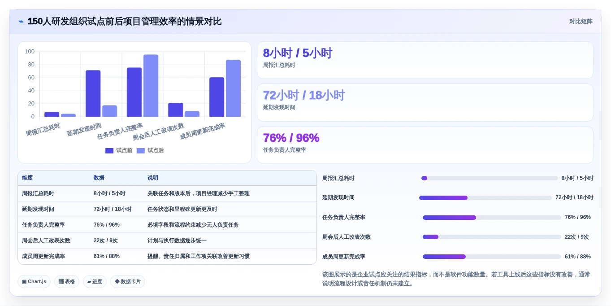This screenshot has height=306, width=611.
Task: Toggle the 试点前 legend swatch
Action: (109, 151)
